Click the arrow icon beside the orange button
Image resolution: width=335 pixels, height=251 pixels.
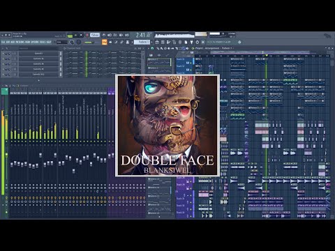pyautogui.click(x=110, y=42)
